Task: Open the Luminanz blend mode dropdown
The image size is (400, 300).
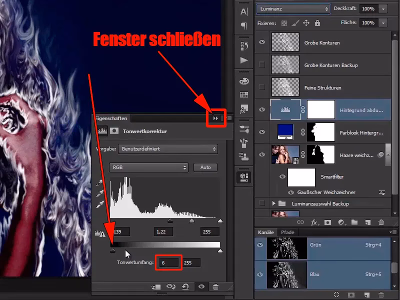Action: coord(293,9)
